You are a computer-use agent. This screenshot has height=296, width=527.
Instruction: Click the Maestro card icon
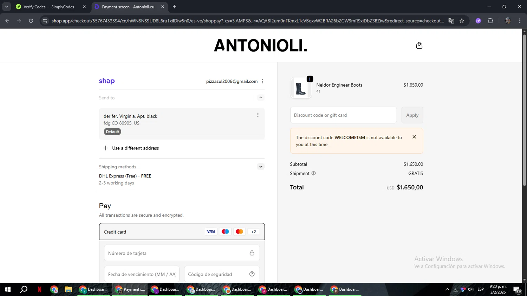(x=225, y=231)
